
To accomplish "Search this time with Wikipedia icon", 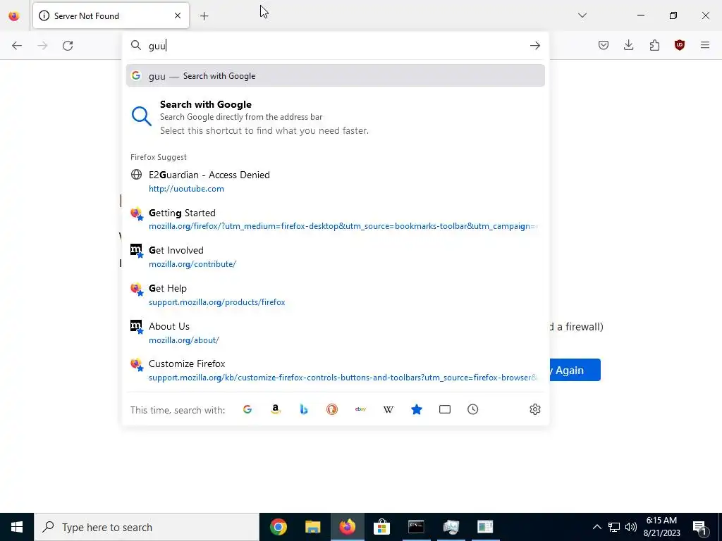I will click(388, 409).
